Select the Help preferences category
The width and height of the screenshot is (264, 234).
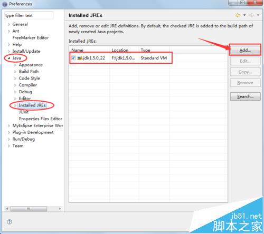(17, 45)
